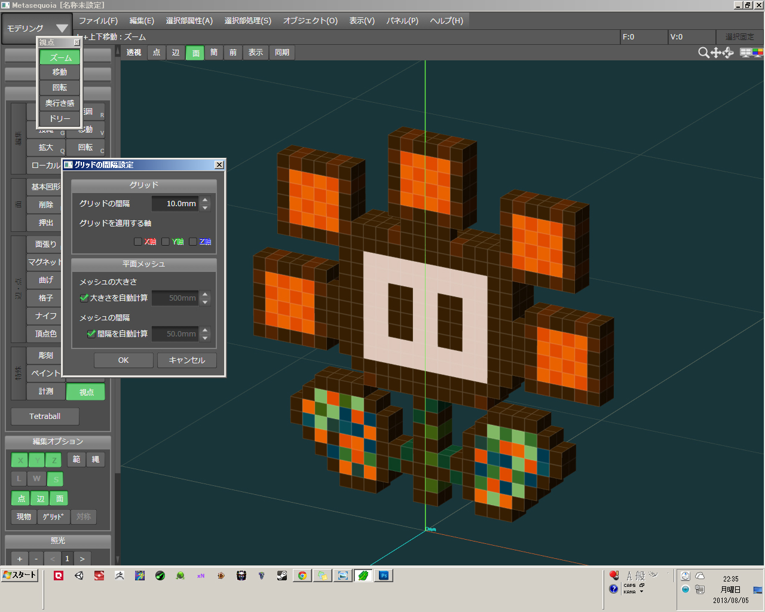This screenshot has height=612, width=765.
Task: Click the グリッド snap button in edit options
Action: point(53,517)
